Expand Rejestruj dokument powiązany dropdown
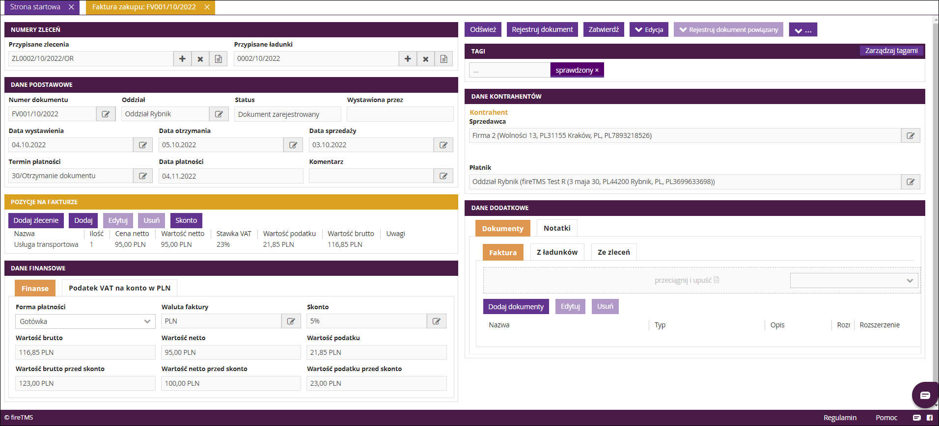 [728, 29]
